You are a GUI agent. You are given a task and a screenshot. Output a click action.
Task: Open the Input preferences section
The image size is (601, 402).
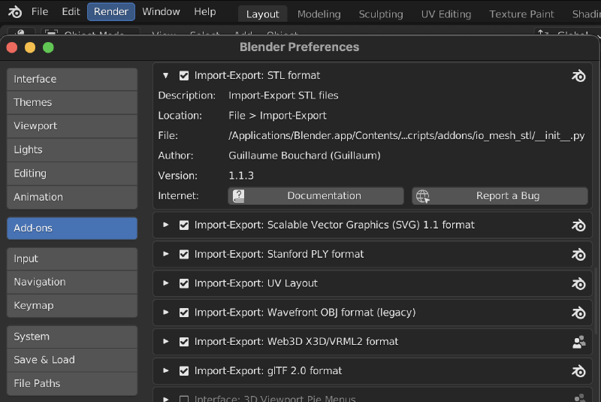click(72, 259)
